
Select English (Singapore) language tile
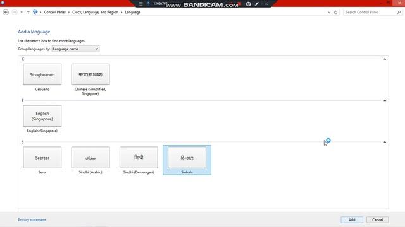point(42,119)
